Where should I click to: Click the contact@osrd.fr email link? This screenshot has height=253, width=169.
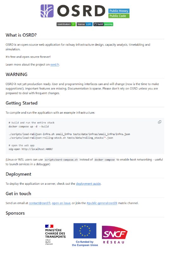[40, 203]
